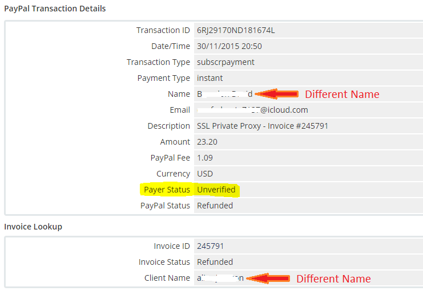Viewport: 423px width, 291px height.
Task: Click the Description label
Action: click(168, 126)
